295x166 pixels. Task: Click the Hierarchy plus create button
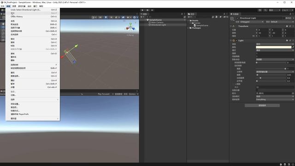tap(142, 17)
